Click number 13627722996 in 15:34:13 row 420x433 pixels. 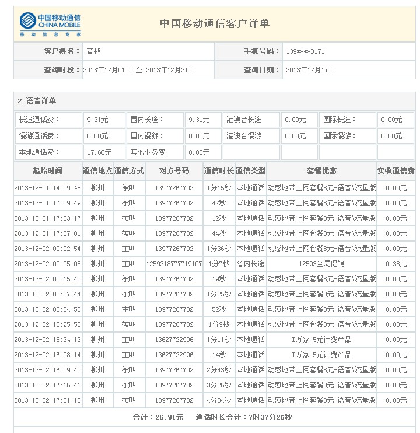pyautogui.click(x=174, y=340)
